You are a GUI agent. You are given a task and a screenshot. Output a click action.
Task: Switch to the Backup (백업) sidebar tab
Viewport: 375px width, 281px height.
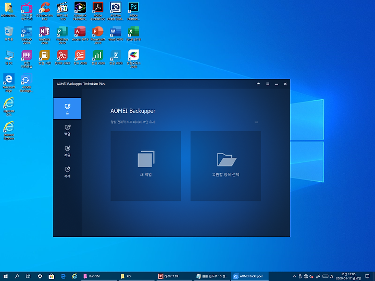pyautogui.click(x=67, y=130)
